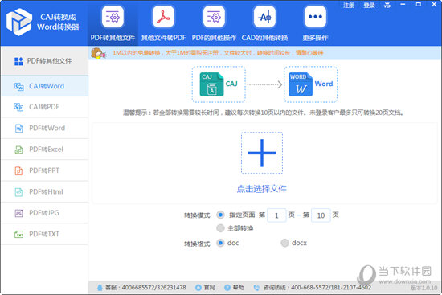Click the hotline phone icon

point(256,288)
